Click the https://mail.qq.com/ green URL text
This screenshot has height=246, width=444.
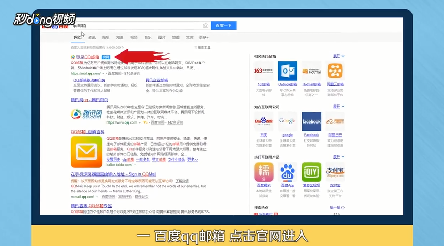pyautogui.click(x=86, y=74)
